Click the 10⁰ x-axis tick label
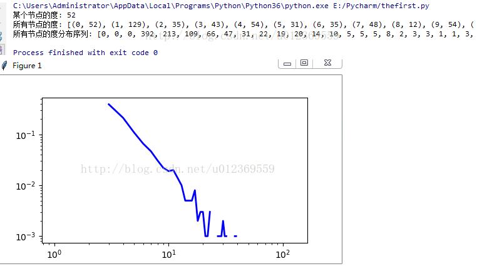 click(x=54, y=255)
